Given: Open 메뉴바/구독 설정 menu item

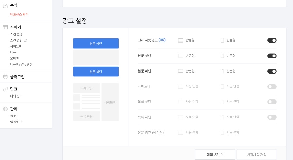Looking at the screenshot, I should (21, 64).
